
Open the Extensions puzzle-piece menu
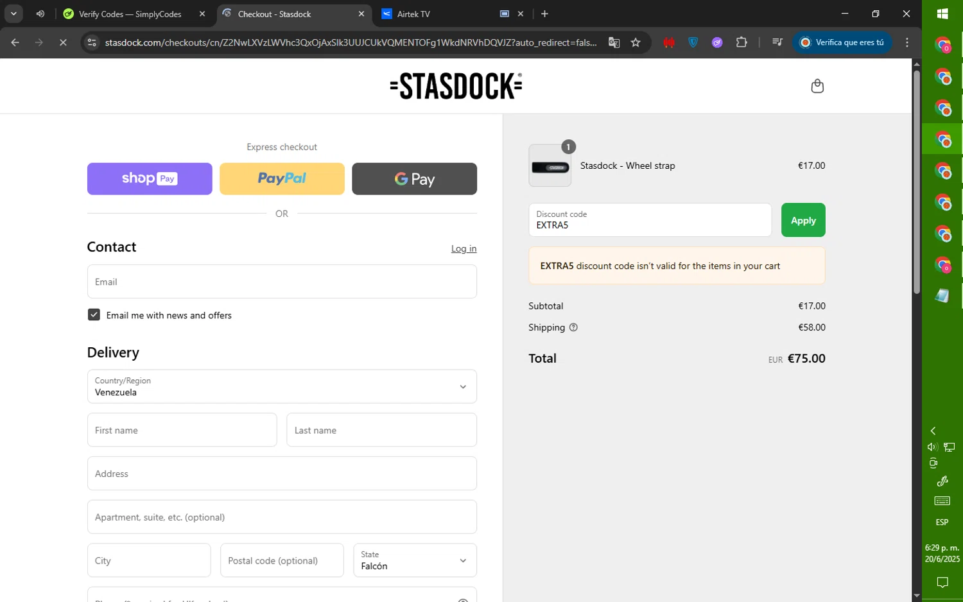(742, 42)
